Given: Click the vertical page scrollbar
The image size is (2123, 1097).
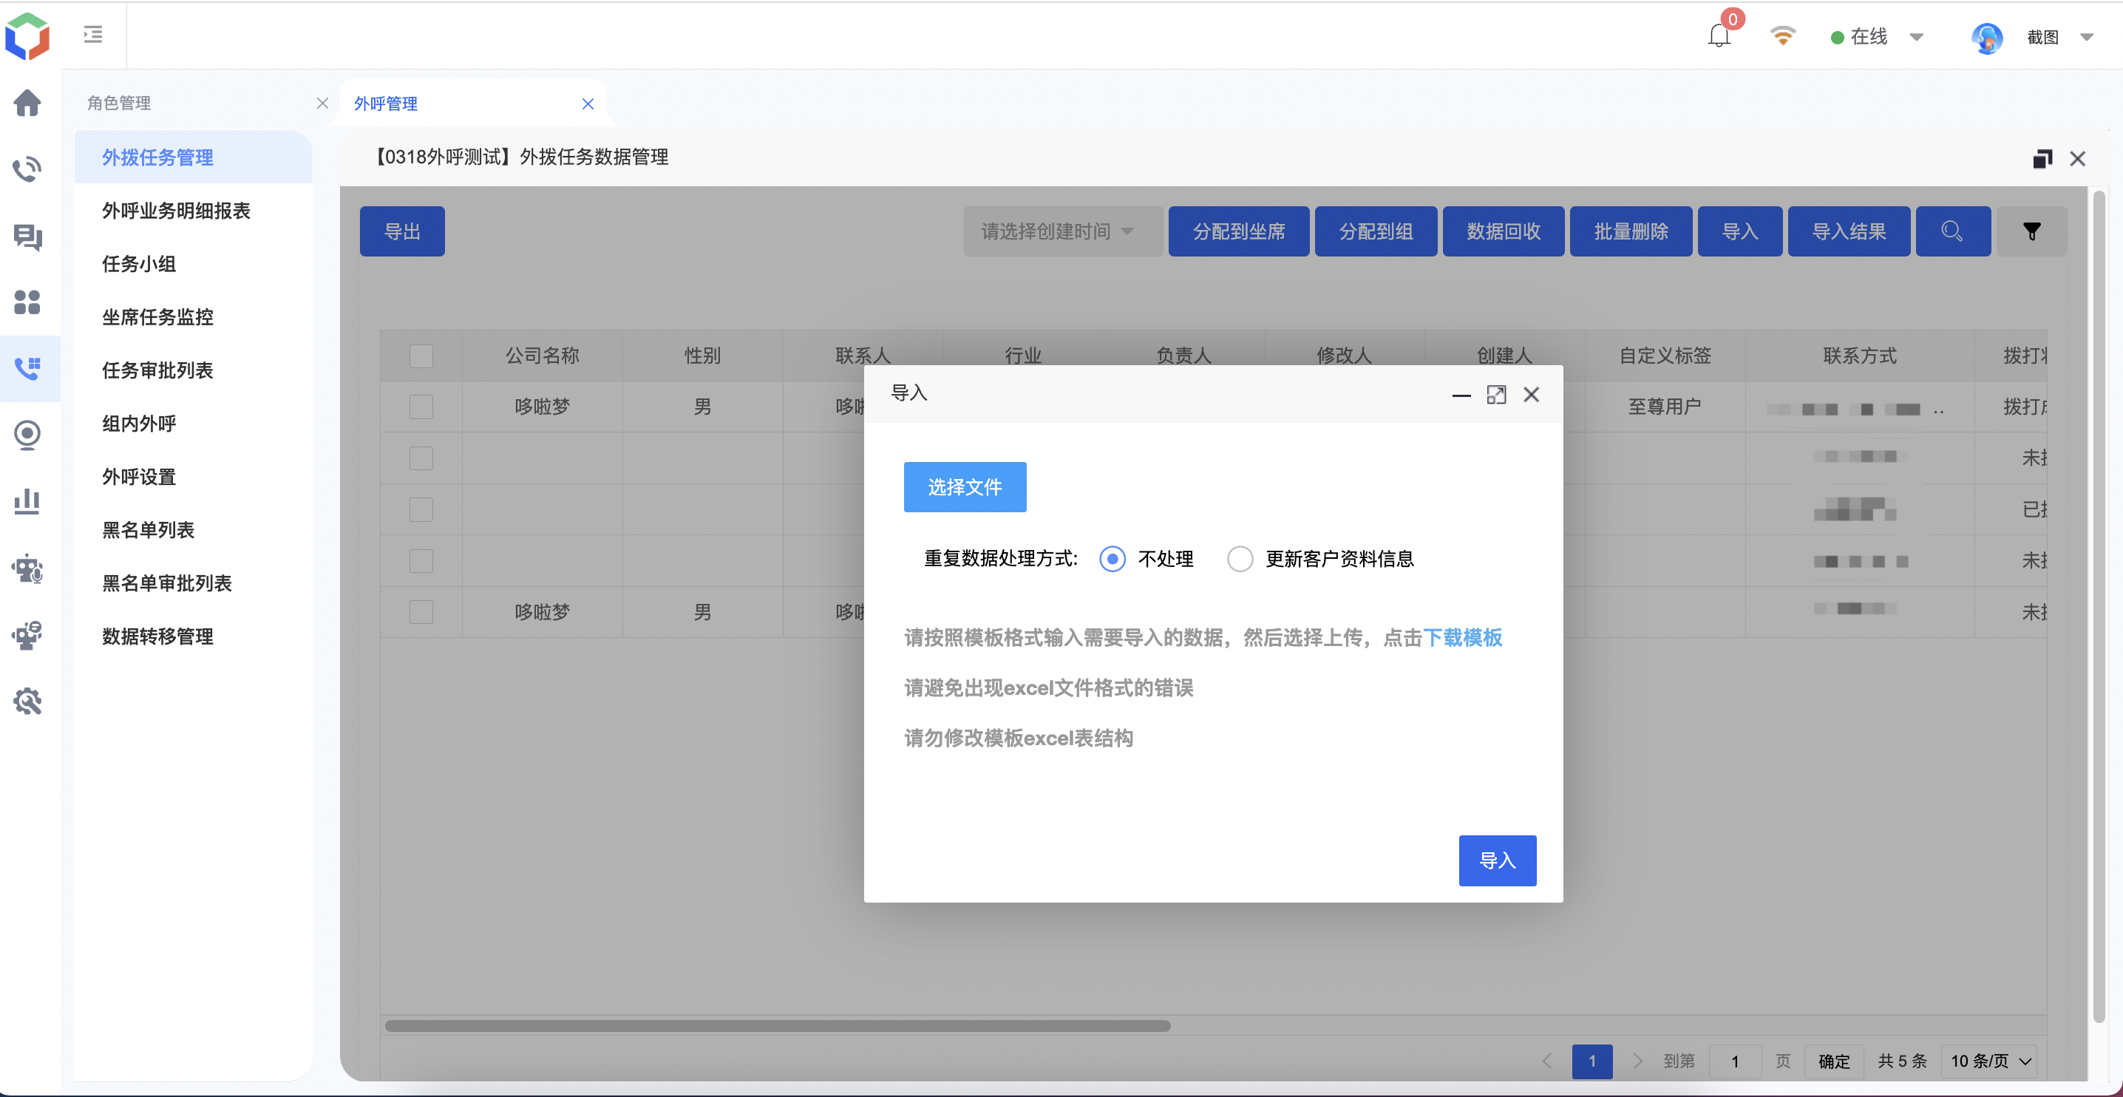Looking at the screenshot, I should point(2099,605).
